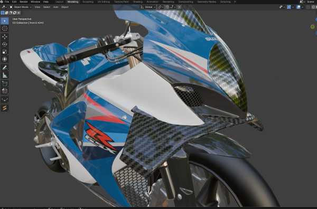
Task: Switch to the Layout workspace tab
Action: coord(59,2)
